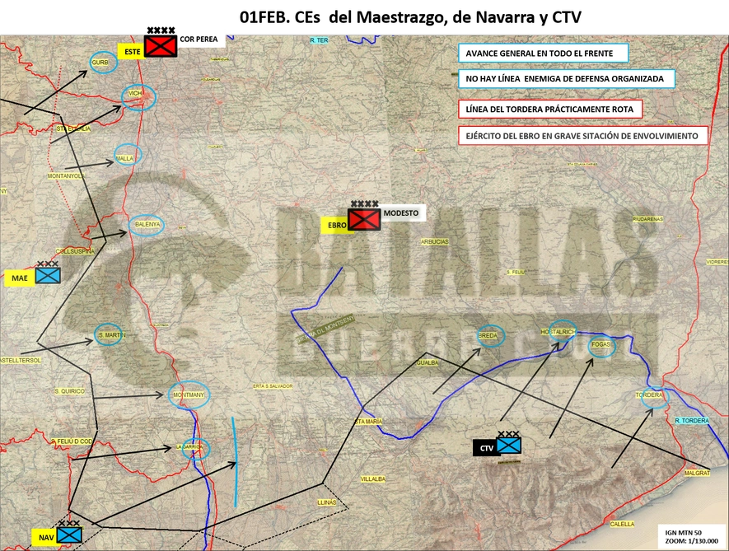Screen dimensions: 729x551
Task: Select the FOGAS town label
Action: point(601,345)
